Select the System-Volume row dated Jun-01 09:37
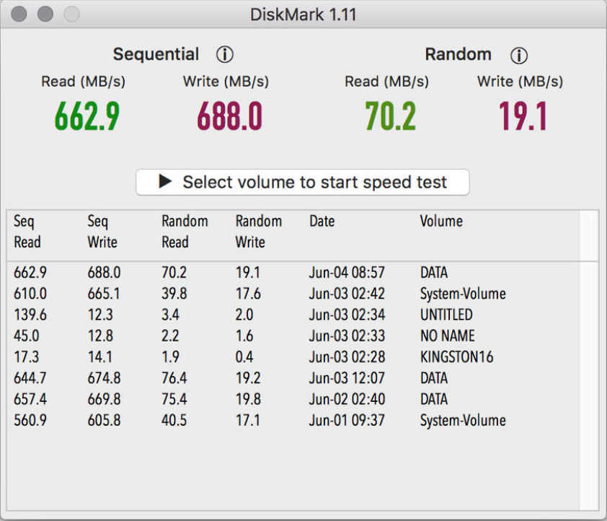This screenshot has width=607, height=521. (288, 420)
